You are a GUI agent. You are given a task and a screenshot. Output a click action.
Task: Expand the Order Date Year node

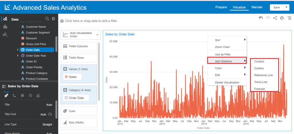18,56
